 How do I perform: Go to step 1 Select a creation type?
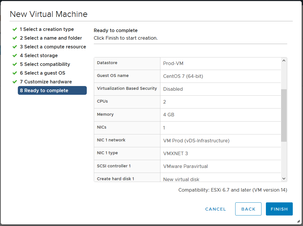click(47, 29)
